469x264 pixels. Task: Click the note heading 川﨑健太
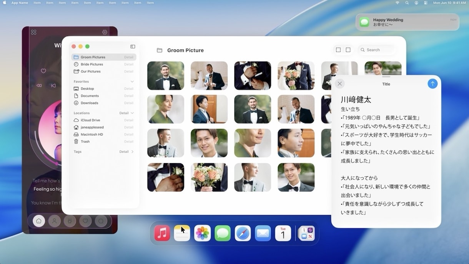356,100
